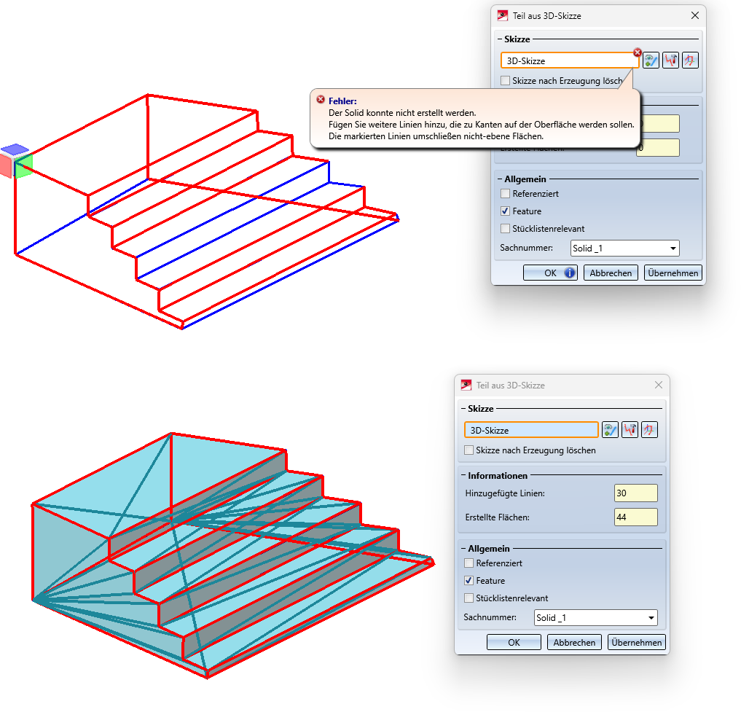Toggle Skizze nach Erzeugung löschen in the error dialog
The width and height of the screenshot is (741, 712).
[x=505, y=80]
